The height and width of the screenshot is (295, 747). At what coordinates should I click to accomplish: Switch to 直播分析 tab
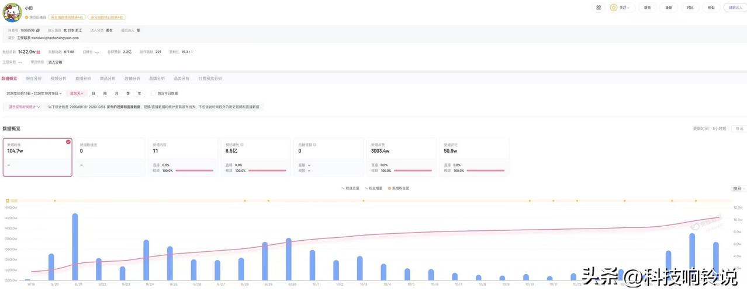[83, 78]
